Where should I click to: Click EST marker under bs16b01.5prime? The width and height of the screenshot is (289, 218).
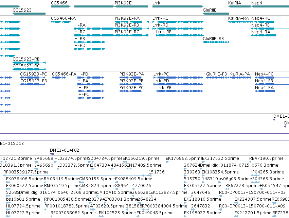[8, 203]
